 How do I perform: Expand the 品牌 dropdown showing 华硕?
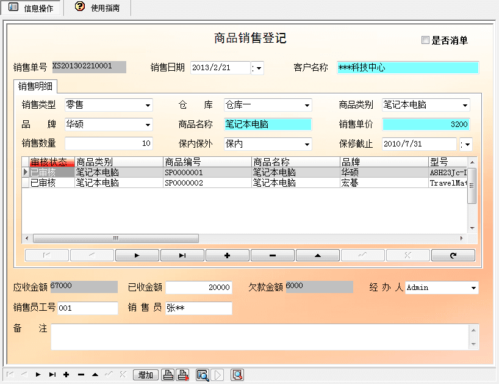coord(148,125)
